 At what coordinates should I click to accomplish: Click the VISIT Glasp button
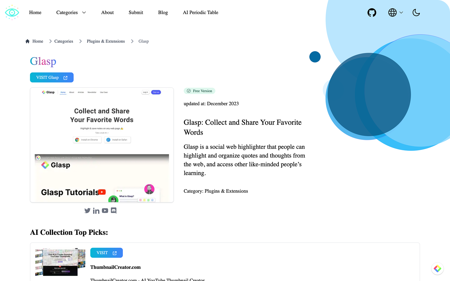52,77
